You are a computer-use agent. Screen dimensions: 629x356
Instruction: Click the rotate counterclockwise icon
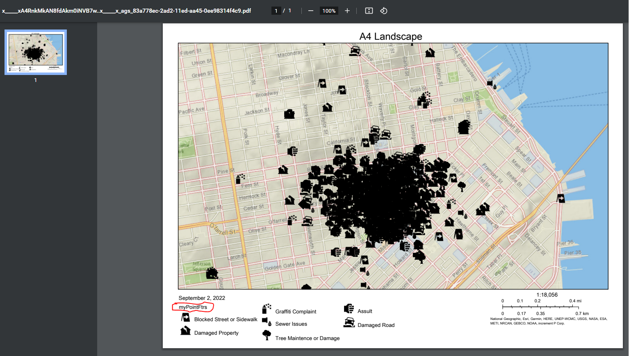[384, 11]
